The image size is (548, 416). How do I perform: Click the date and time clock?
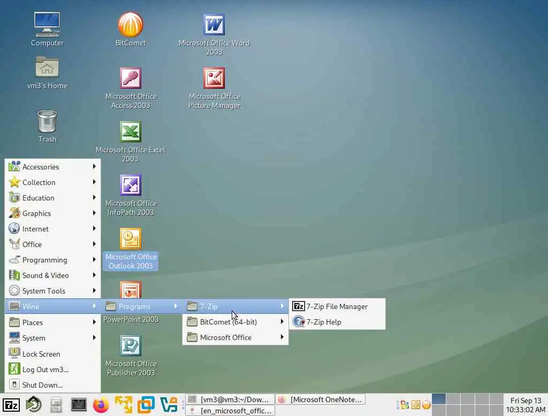pyautogui.click(x=526, y=405)
